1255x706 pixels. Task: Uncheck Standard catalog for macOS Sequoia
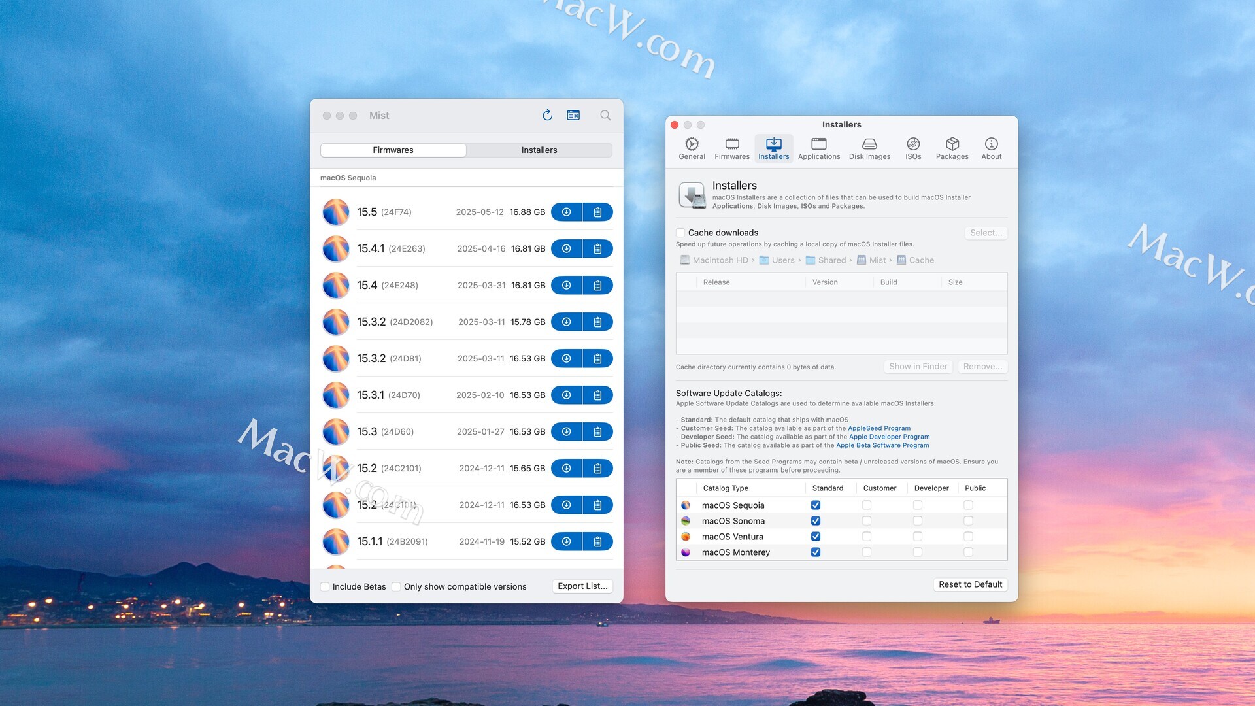[x=816, y=505]
